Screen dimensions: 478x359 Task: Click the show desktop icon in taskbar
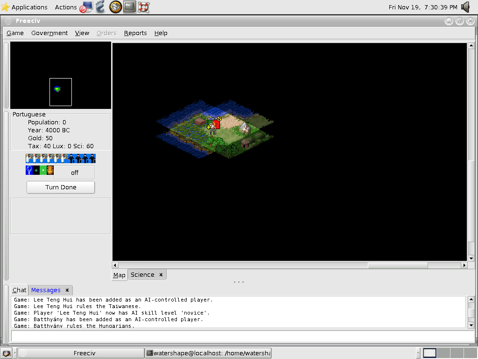point(6,353)
